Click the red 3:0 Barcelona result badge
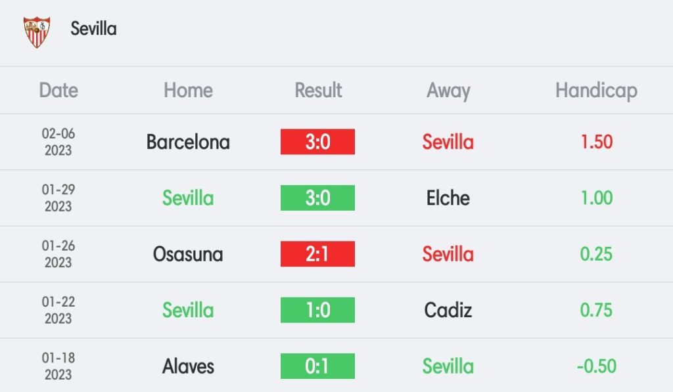This screenshot has width=673, height=392. (317, 142)
